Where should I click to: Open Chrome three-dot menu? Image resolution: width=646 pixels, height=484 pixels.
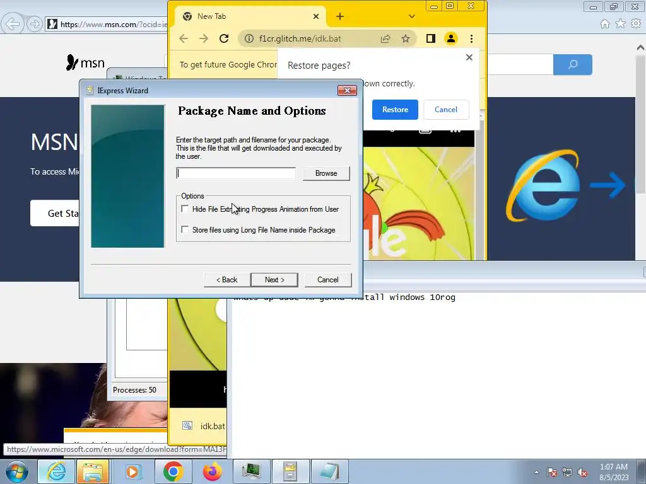[x=471, y=38]
